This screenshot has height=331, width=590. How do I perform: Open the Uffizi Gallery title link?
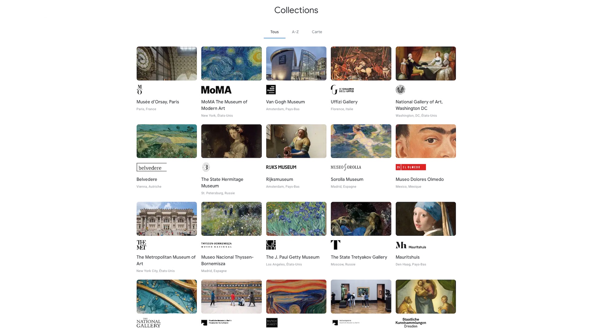point(344,102)
